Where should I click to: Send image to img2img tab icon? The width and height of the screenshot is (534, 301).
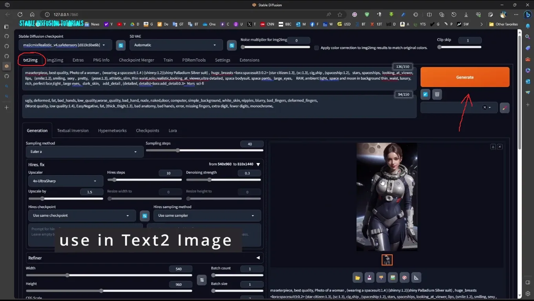[x=393, y=277]
